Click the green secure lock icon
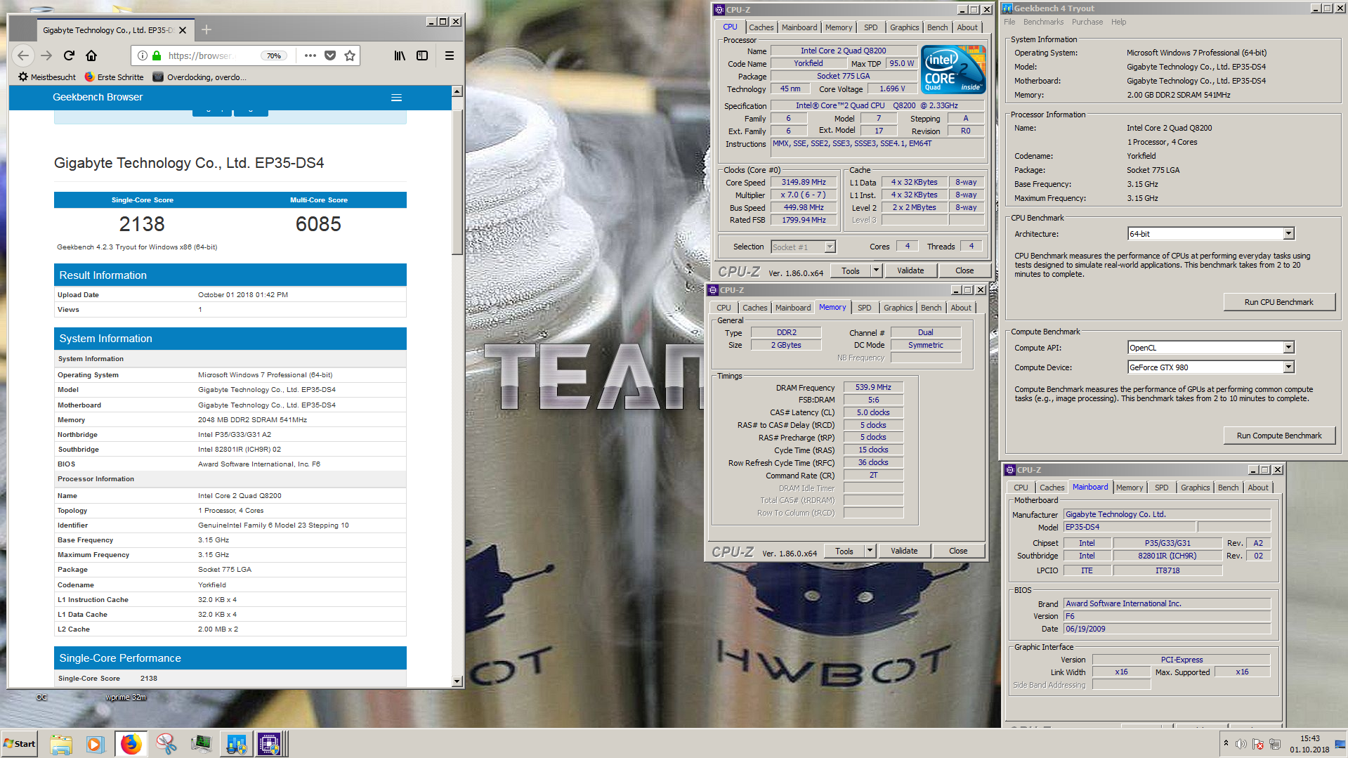 pos(157,55)
